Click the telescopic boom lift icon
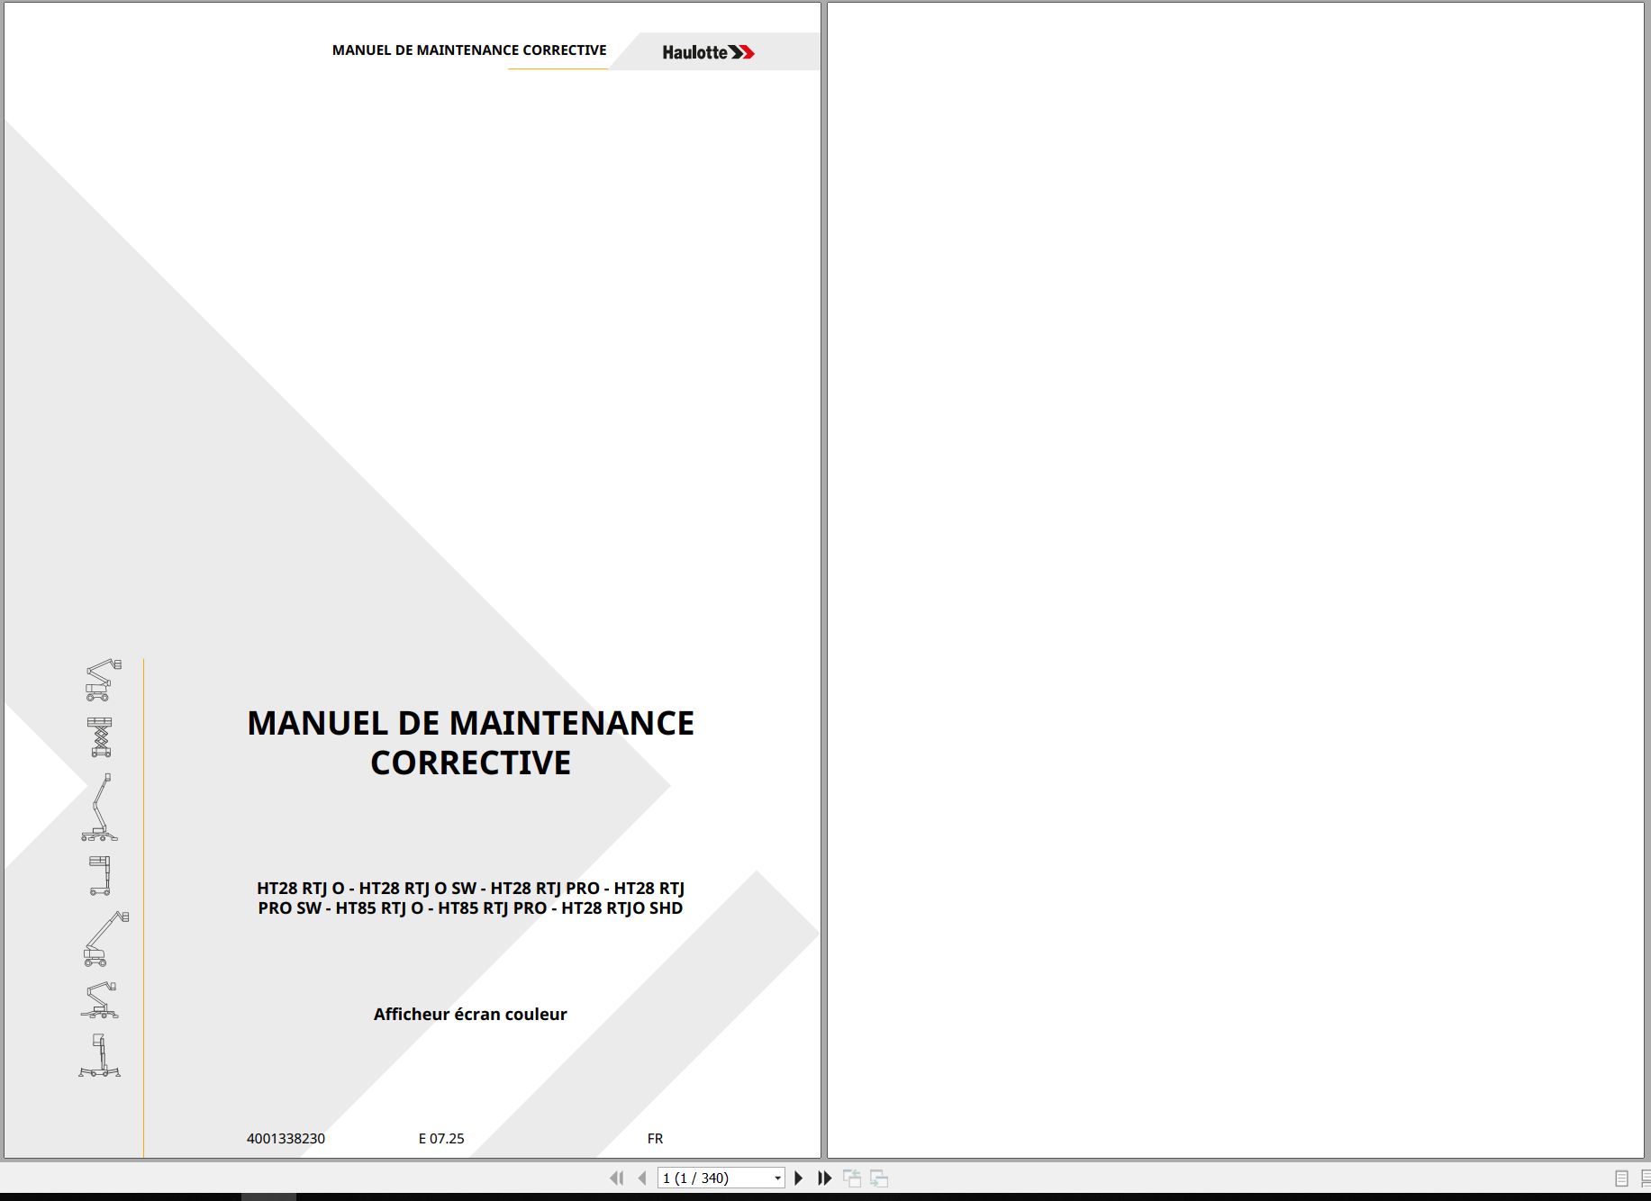Screen dimensions: 1651x1201 point(105,939)
